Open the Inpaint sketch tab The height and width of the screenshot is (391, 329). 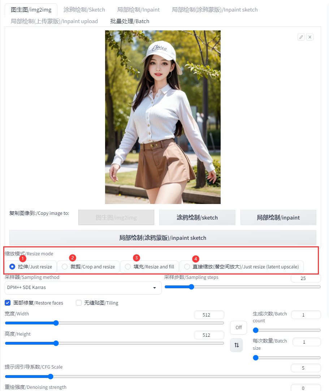tap(215, 10)
